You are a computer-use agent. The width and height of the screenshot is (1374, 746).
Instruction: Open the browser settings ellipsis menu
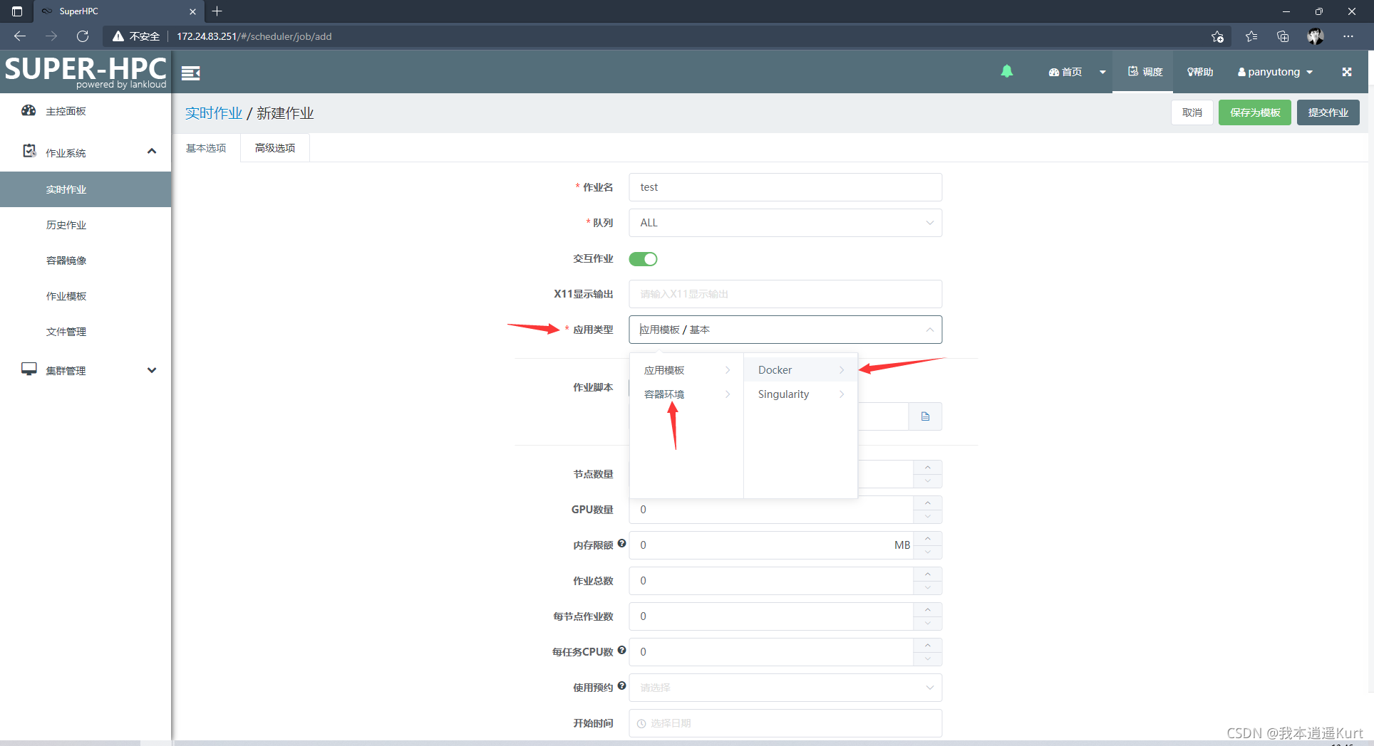[1348, 36]
